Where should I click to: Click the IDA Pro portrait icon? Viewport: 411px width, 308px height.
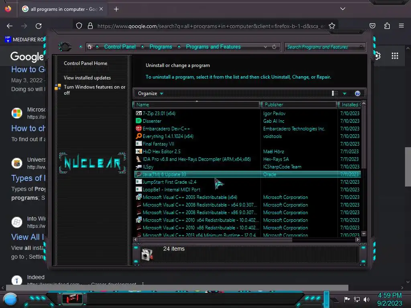[x=138, y=159]
